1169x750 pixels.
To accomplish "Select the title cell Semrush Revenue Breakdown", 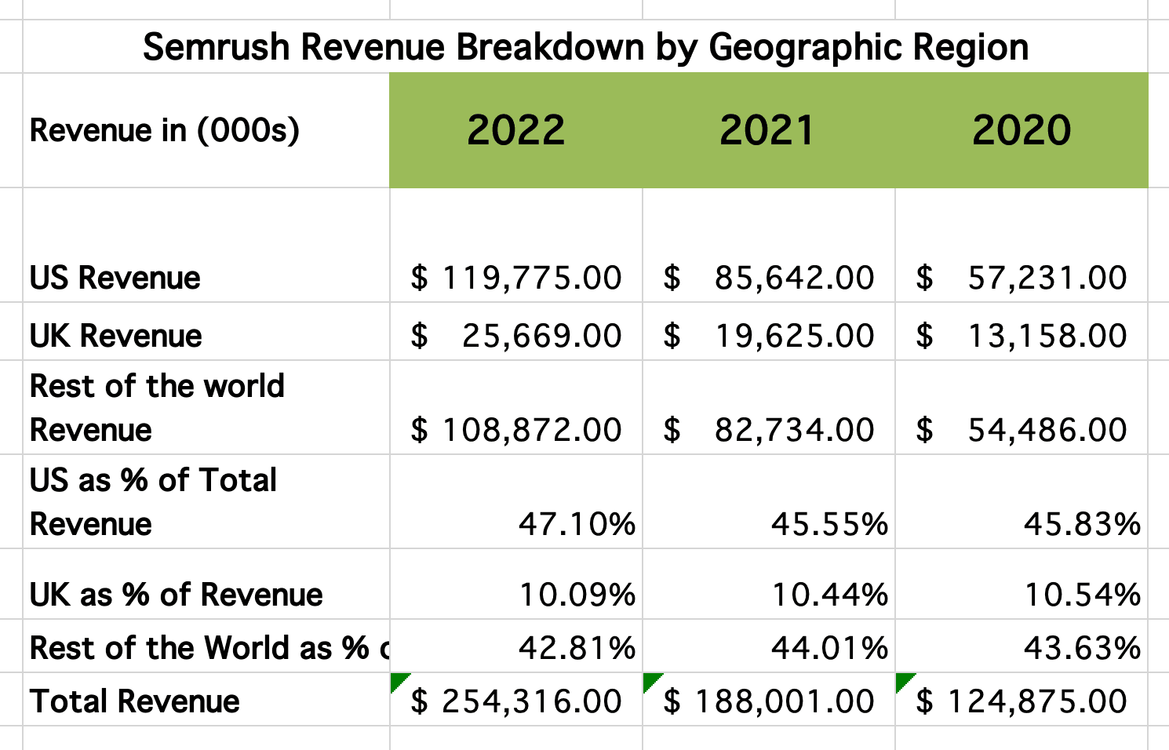I will tap(585, 46).
